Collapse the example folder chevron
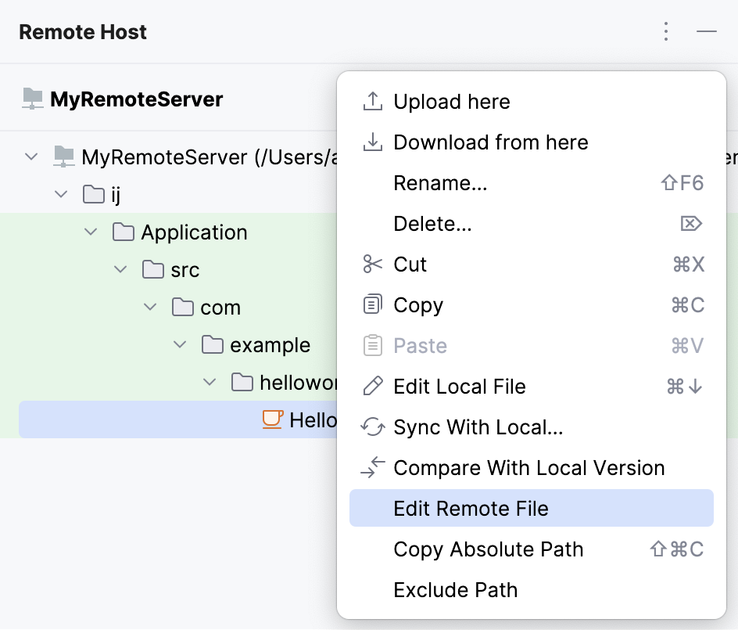The width and height of the screenshot is (738, 630). [x=179, y=344]
